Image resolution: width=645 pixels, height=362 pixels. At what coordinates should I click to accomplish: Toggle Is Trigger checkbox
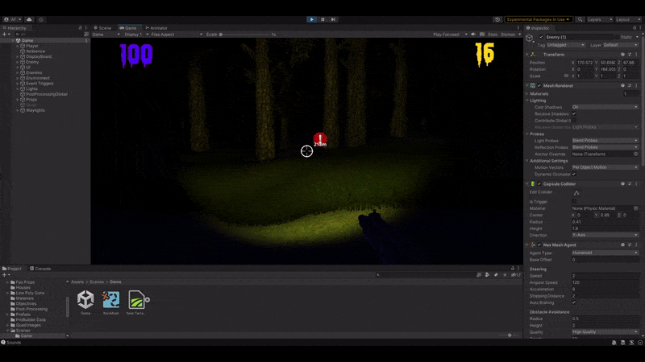pyautogui.click(x=574, y=202)
